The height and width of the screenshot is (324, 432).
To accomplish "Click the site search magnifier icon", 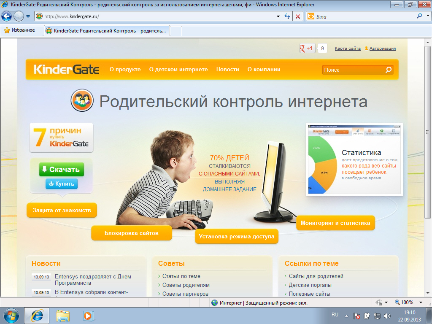I will [x=389, y=70].
